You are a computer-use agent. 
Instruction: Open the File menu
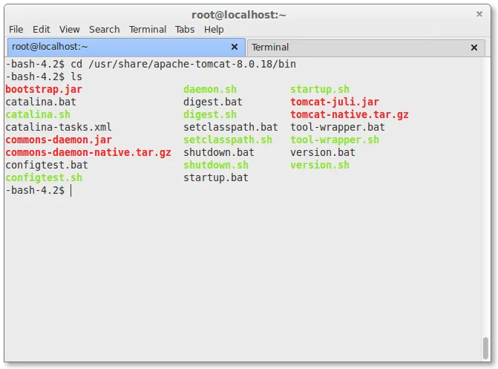click(x=16, y=29)
